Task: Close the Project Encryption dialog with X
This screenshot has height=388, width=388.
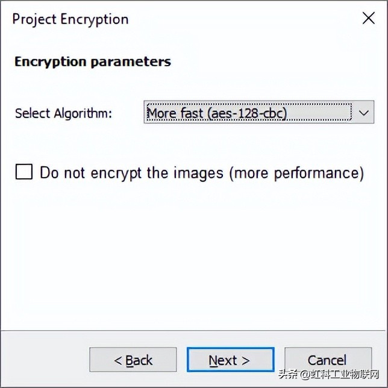Action: [x=368, y=18]
